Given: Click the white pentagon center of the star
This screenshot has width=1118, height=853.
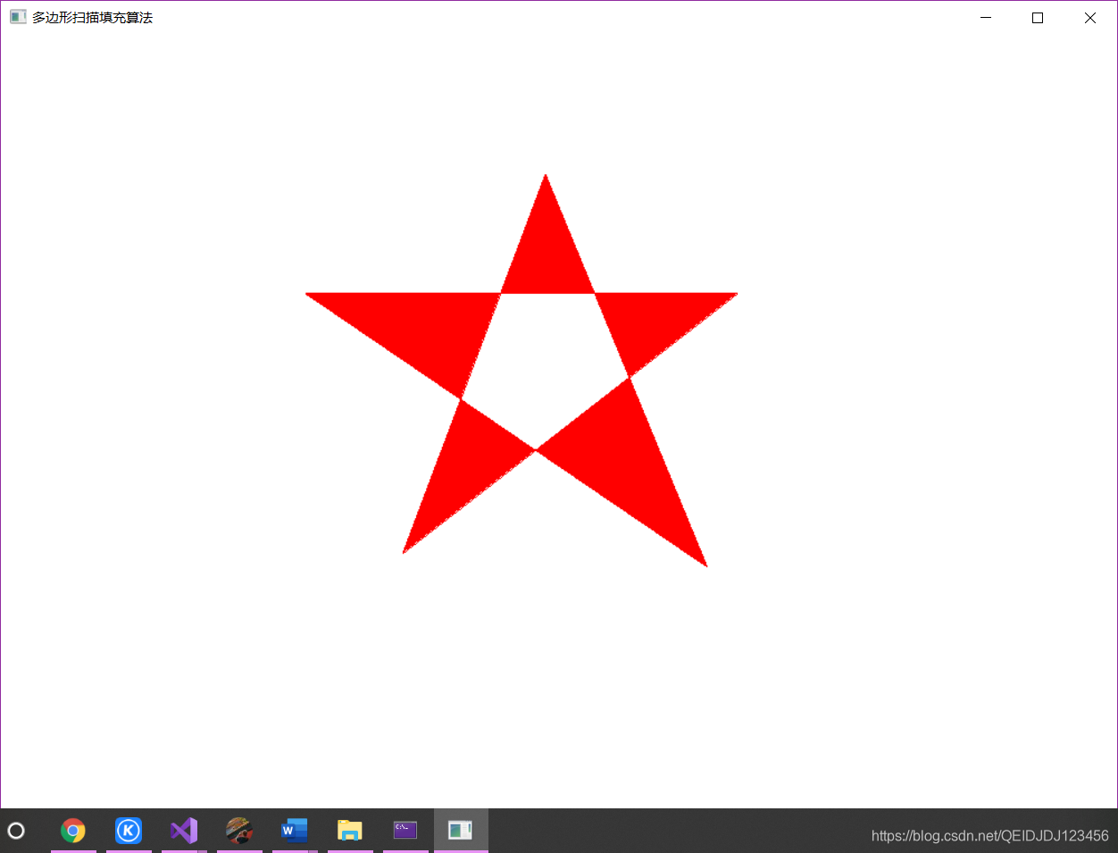Looking at the screenshot, I should 545,366.
